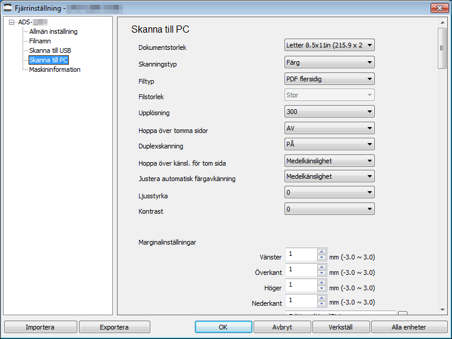This screenshot has height=339, width=452.
Task: Click the Skanna till PC heading
Action: click(x=160, y=29)
